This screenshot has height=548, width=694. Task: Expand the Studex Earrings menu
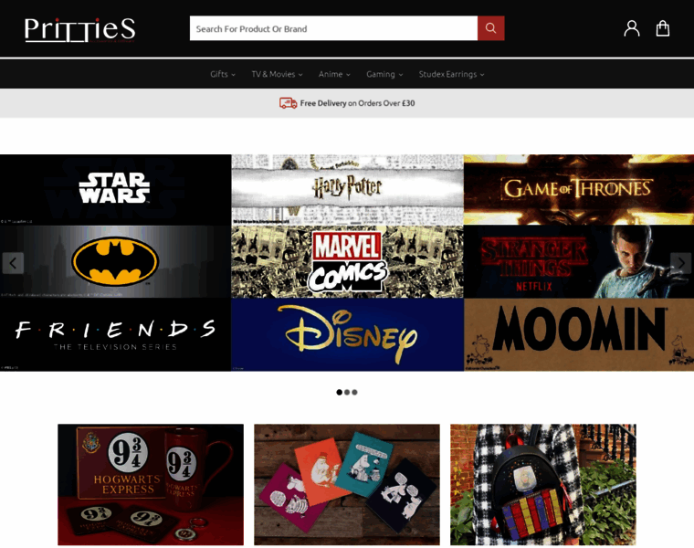pos(452,74)
